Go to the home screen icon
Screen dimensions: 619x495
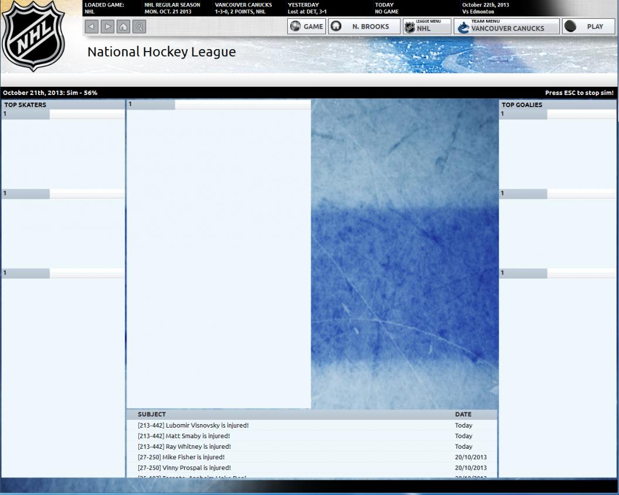pyautogui.click(x=123, y=26)
